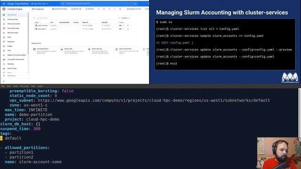Click the search magnifier icon in top bar
The image size is (301, 169).
(x=63, y=4)
